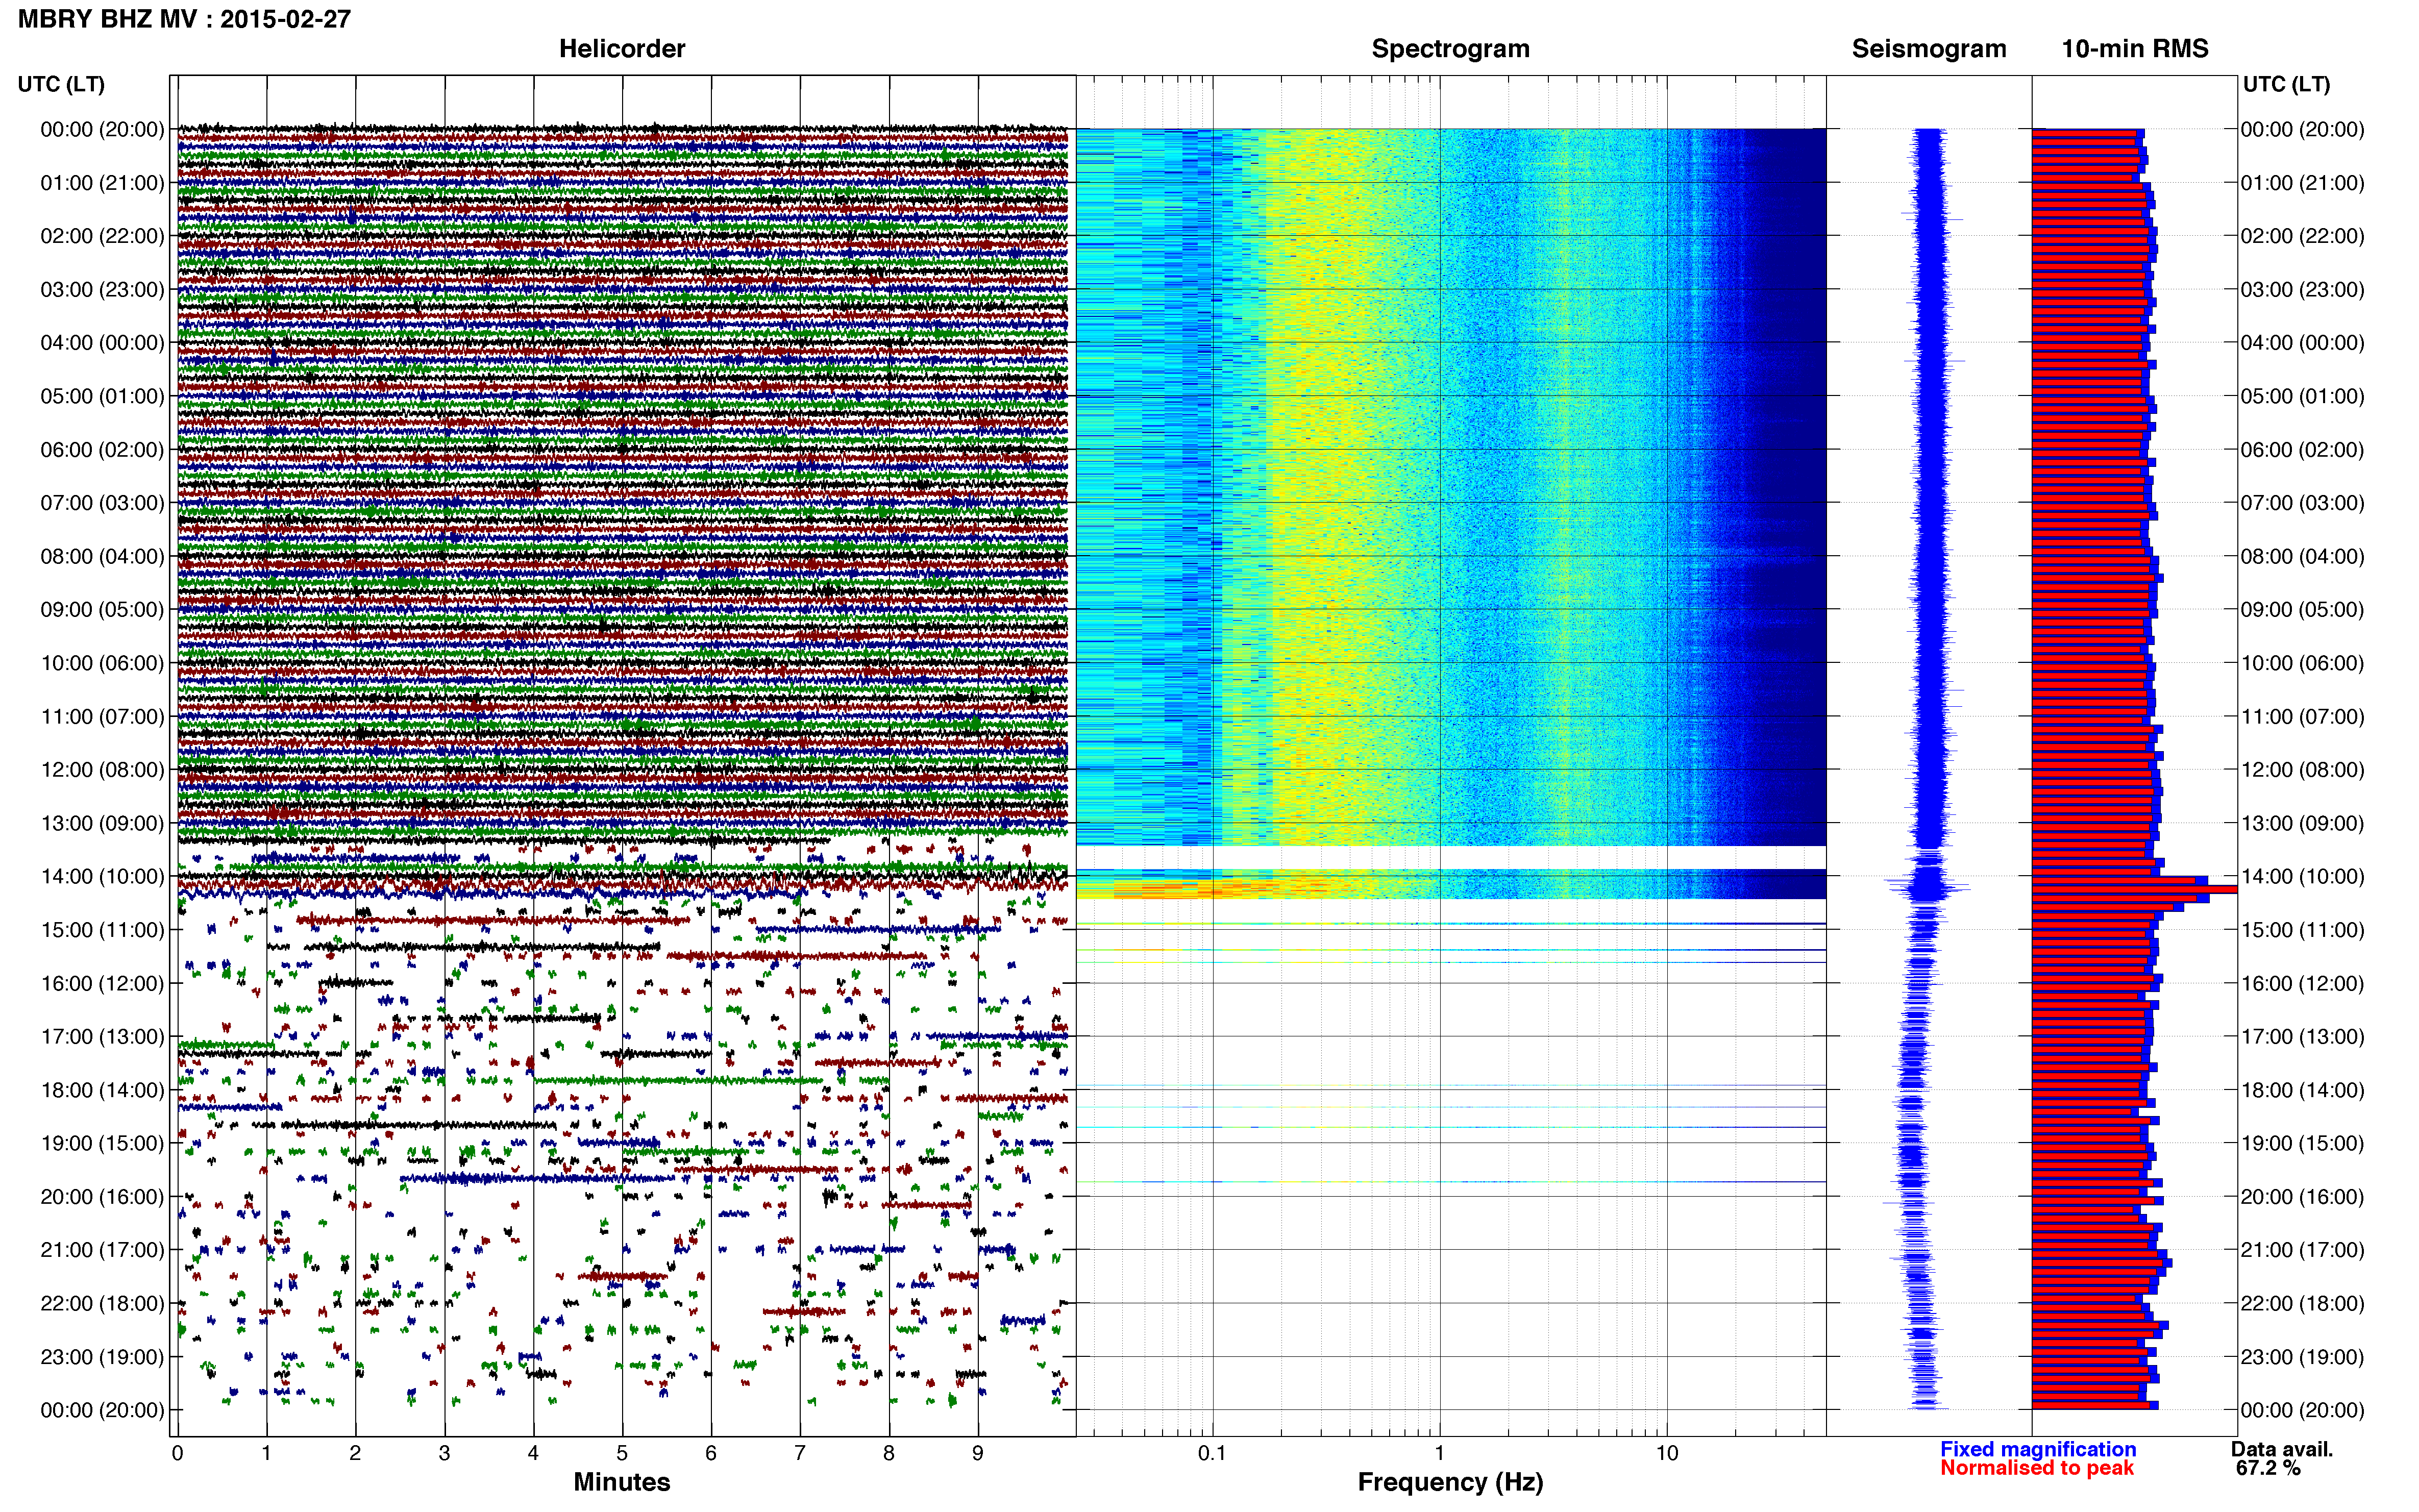Click the left '08:00 (04:00)' time label
This screenshot has width=2419, height=1512.
102,556
